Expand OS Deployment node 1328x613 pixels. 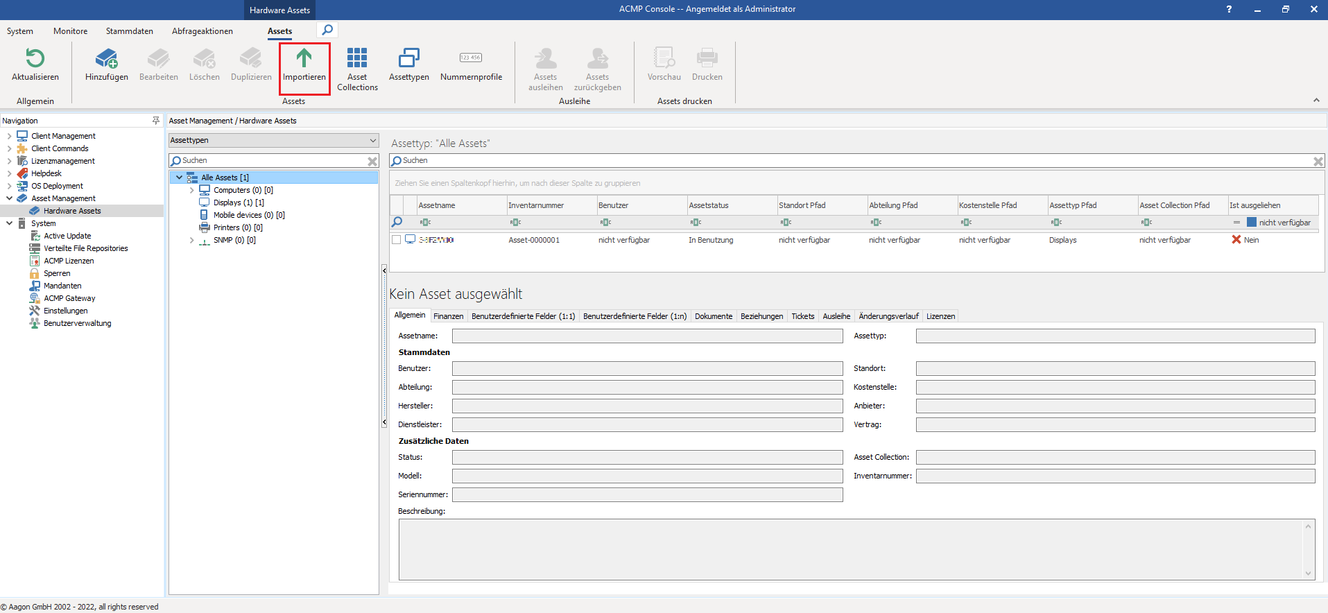click(x=9, y=186)
